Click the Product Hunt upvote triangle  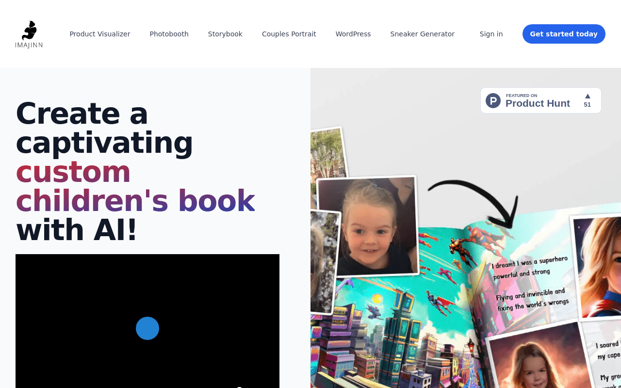588,96
